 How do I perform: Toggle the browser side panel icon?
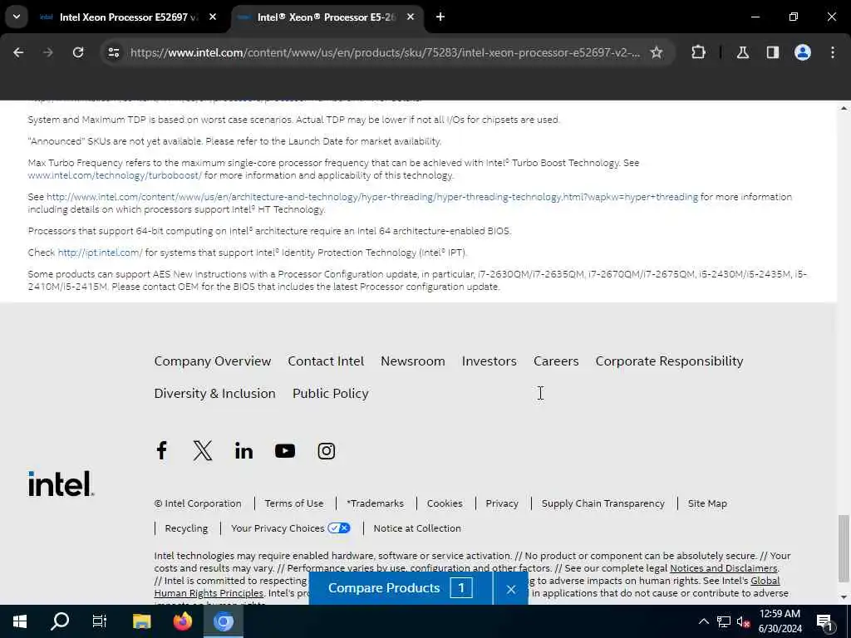[773, 52]
